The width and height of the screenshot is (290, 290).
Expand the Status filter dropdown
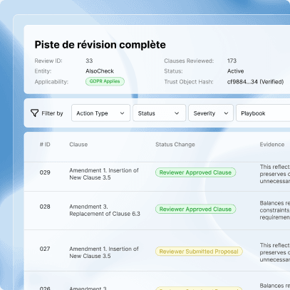click(159, 113)
